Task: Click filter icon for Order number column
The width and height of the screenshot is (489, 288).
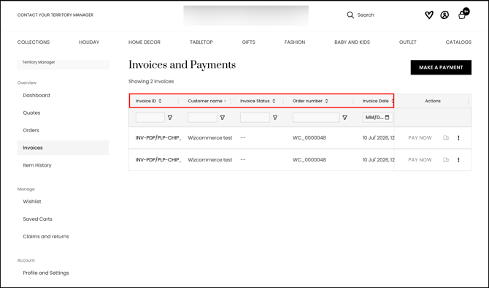Action: [344, 118]
